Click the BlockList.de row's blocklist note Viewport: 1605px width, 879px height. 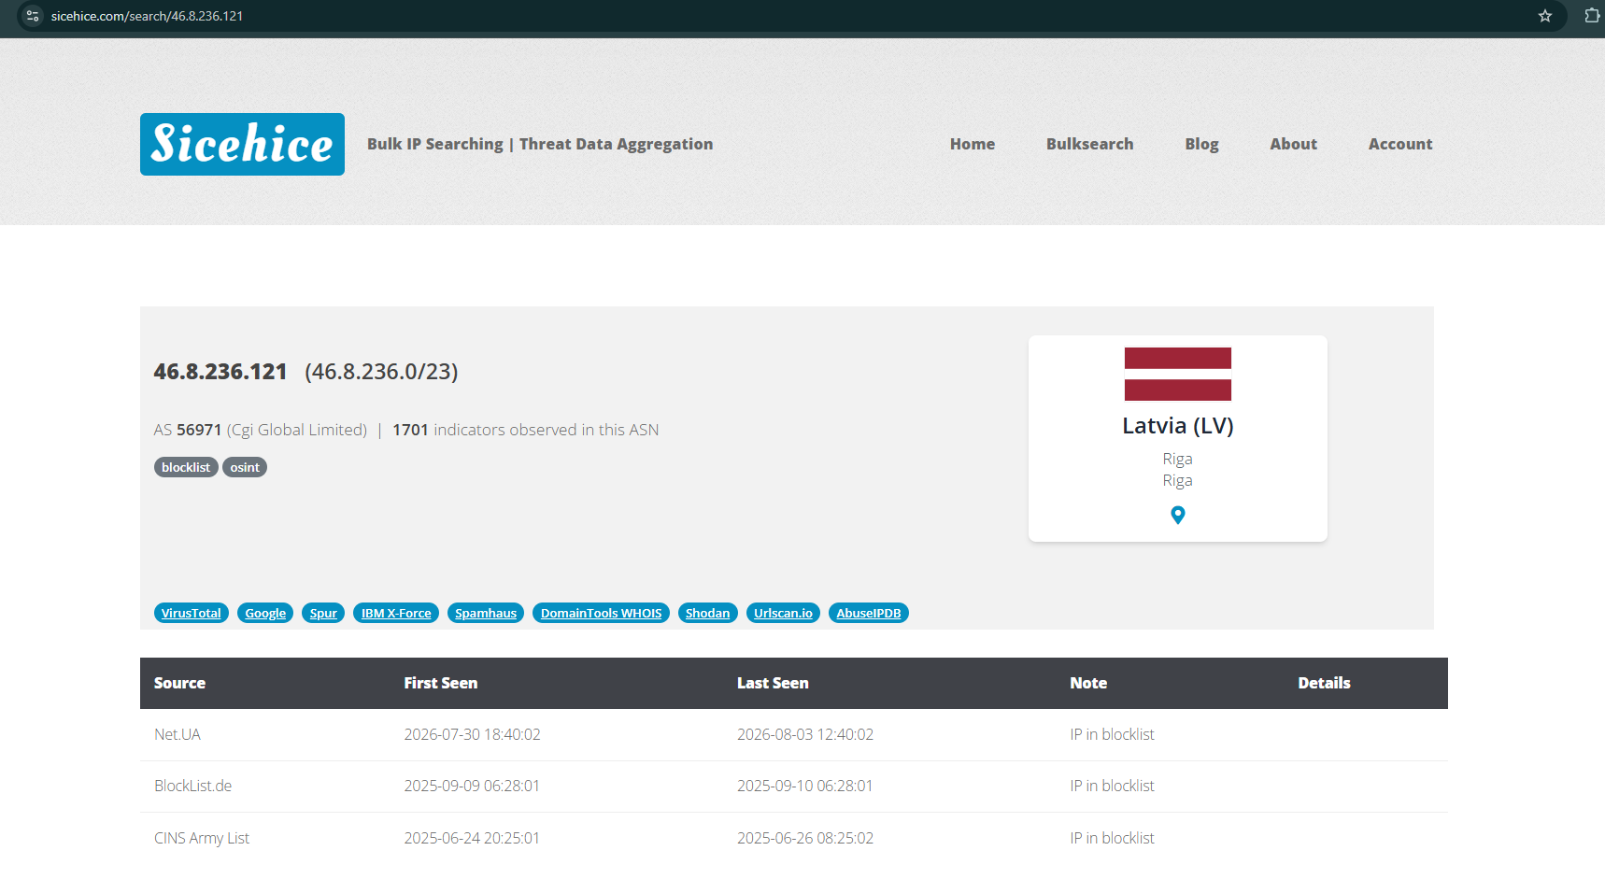click(1112, 786)
